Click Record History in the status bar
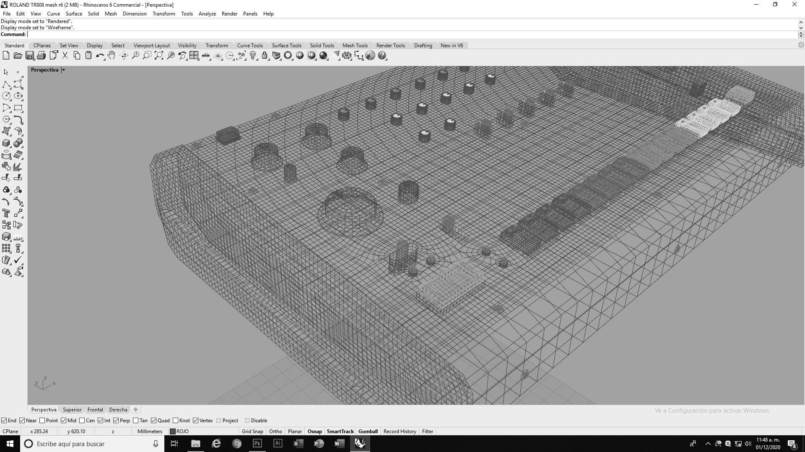This screenshot has width=805, height=452. click(400, 431)
